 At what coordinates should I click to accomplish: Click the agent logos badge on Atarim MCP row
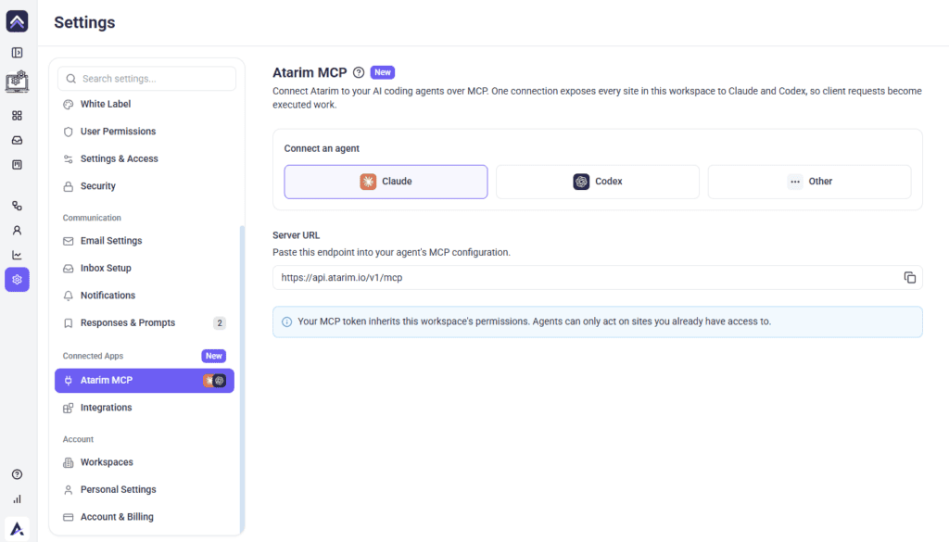click(x=214, y=381)
